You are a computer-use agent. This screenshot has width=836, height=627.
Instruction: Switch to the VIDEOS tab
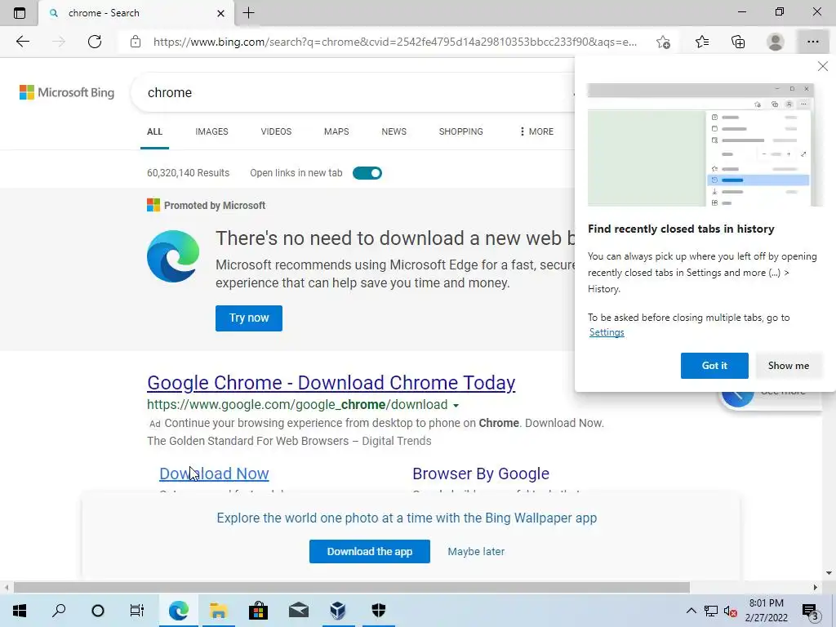[276, 131]
